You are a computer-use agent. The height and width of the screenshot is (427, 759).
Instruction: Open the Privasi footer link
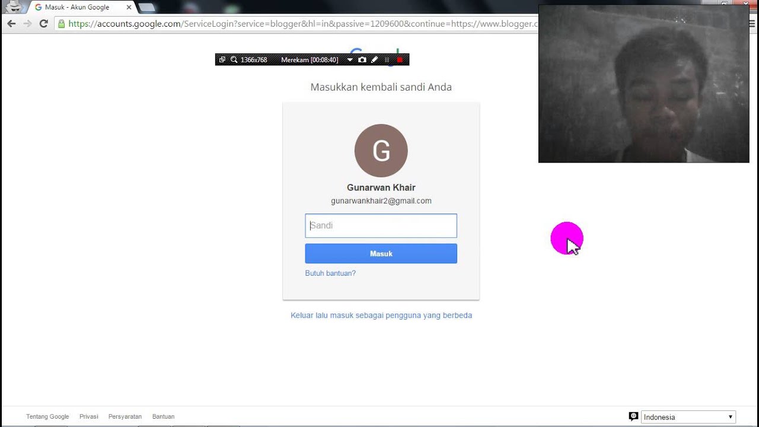(89, 416)
